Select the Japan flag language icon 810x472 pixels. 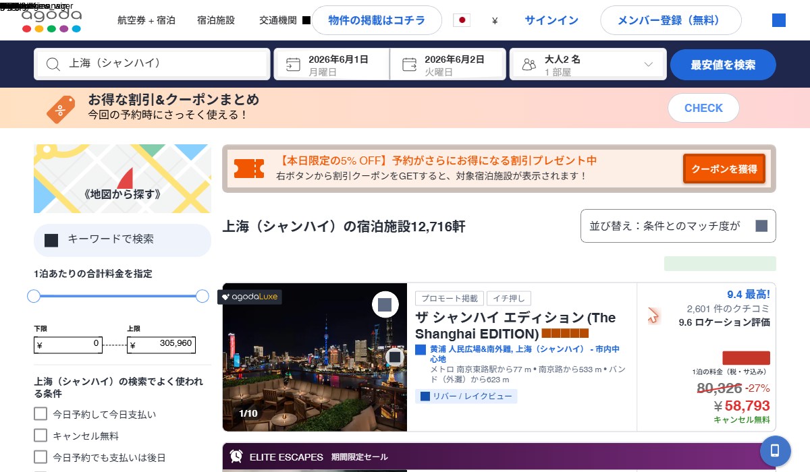(x=462, y=20)
